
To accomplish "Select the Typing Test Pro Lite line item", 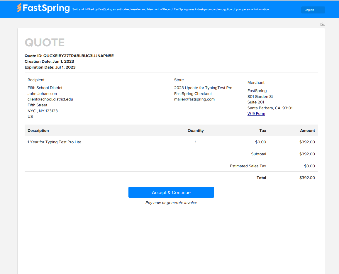I will [54, 142].
